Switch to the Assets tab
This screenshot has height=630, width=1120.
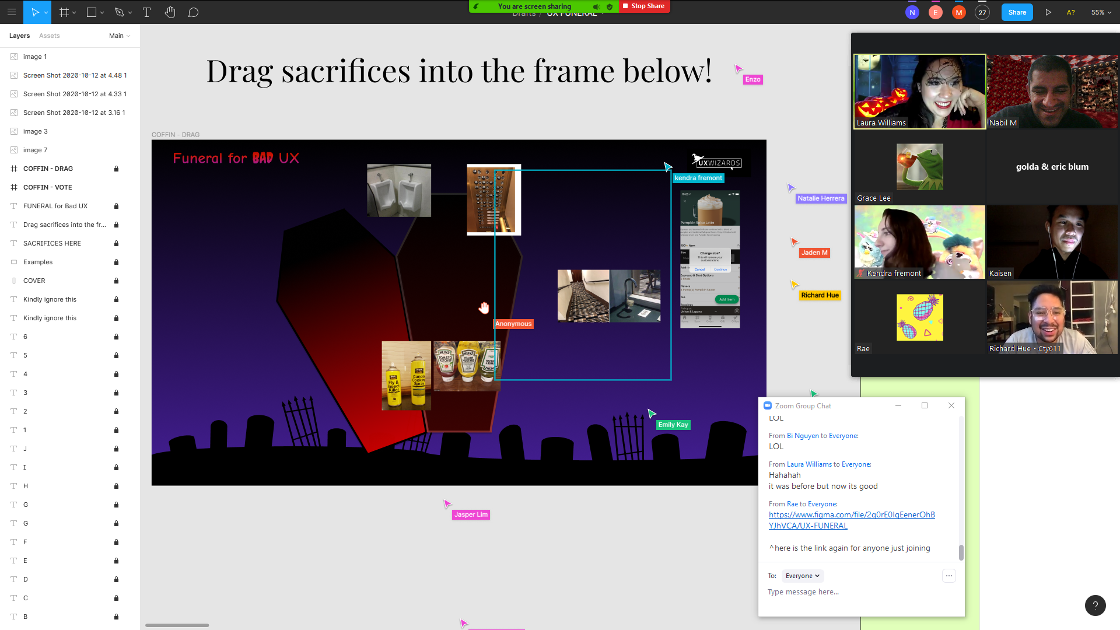49,36
